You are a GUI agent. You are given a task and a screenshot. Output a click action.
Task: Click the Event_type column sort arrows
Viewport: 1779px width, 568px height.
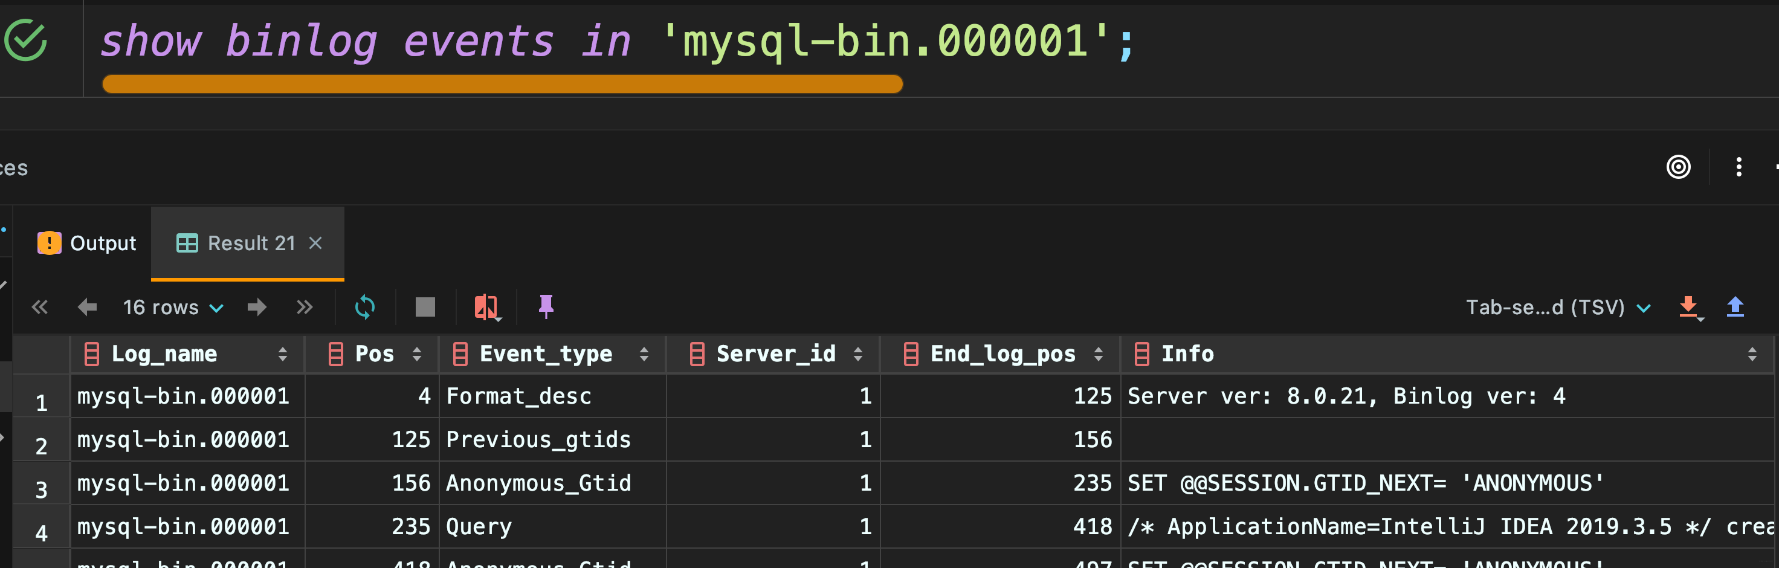click(x=644, y=355)
